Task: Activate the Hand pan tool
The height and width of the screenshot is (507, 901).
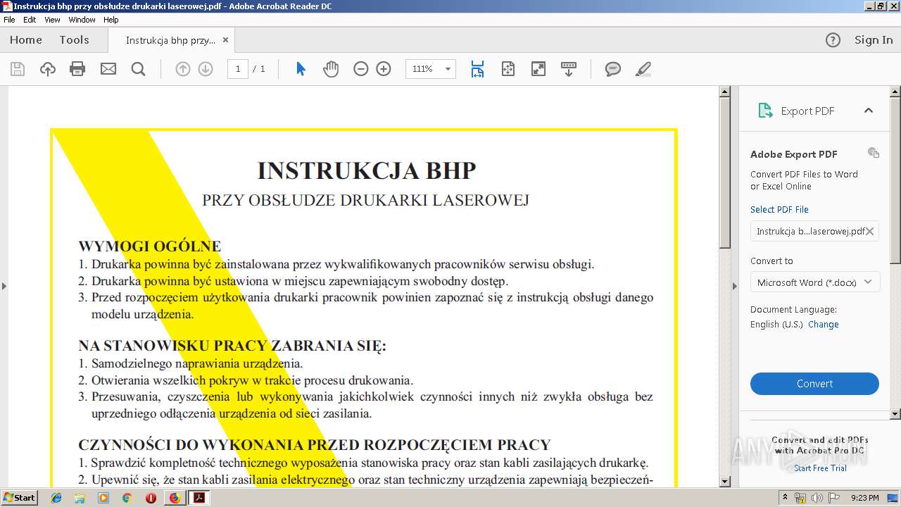Action: click(x=331, y=69)
